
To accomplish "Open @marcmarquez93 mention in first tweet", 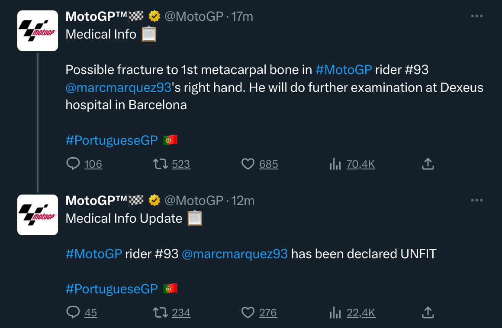I will (x=118, y=88).
